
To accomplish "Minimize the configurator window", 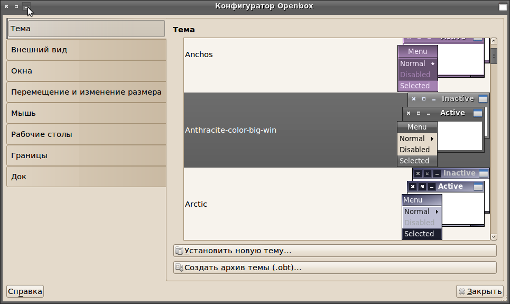I will pyautogui.click(x=26, y=6).
